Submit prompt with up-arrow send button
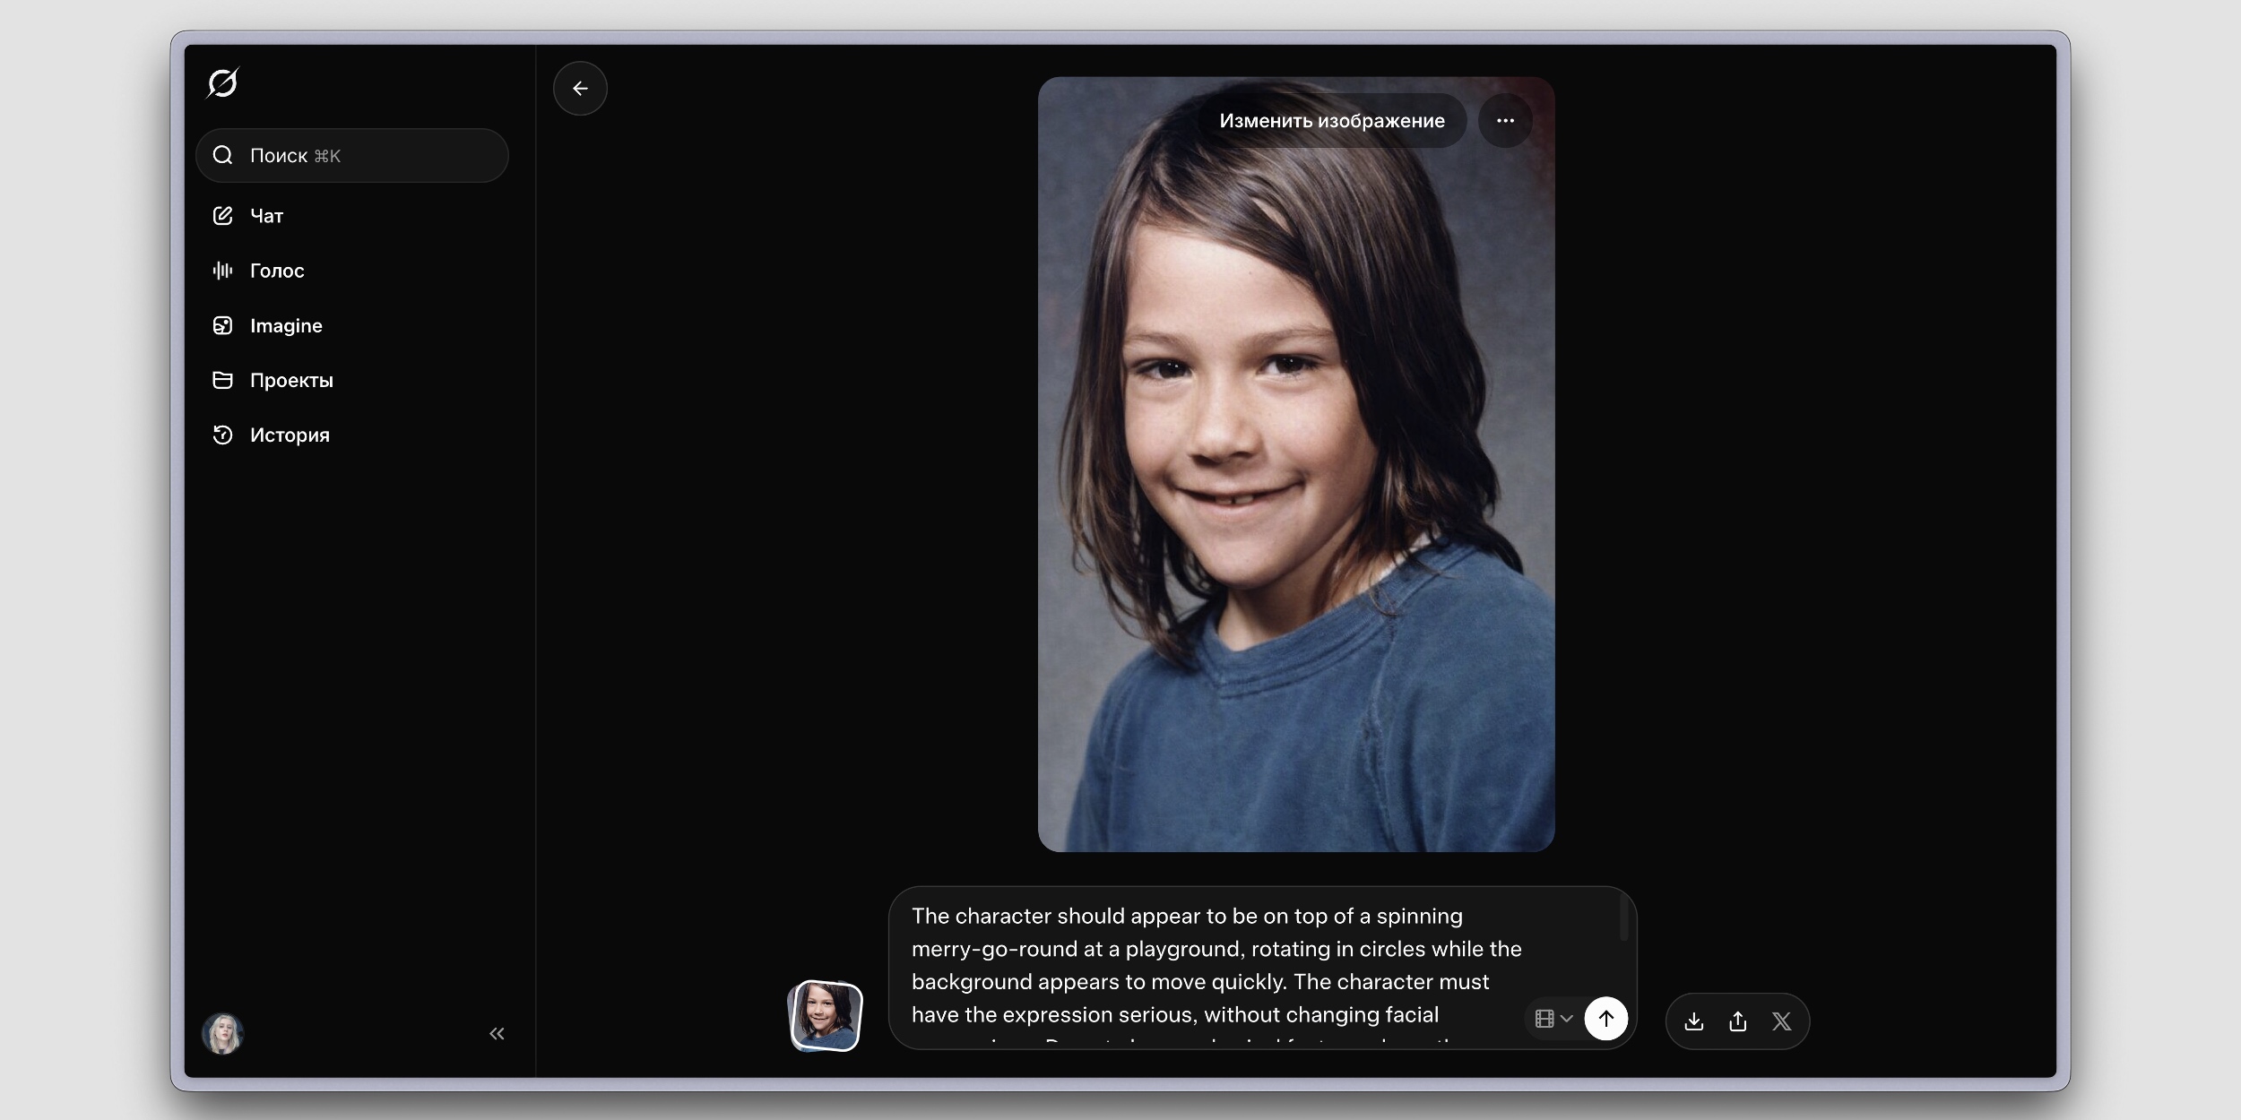Image resolution: width=2241 pixels, height=1120 pixels. (x=1605, y=1019)
